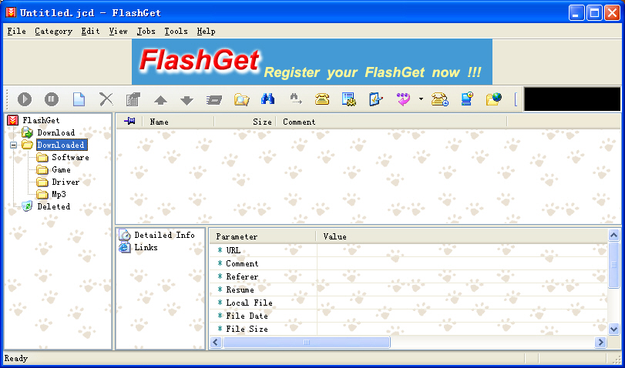Click the yellow telephone dial icon
The width and height of the screenshot is (625, 368).
point(322,99)
